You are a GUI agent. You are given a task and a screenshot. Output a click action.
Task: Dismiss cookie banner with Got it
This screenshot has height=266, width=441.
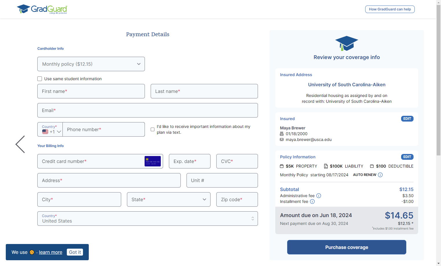point(75,252)
